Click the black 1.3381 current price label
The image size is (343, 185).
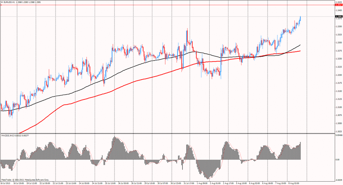point(339,16)
